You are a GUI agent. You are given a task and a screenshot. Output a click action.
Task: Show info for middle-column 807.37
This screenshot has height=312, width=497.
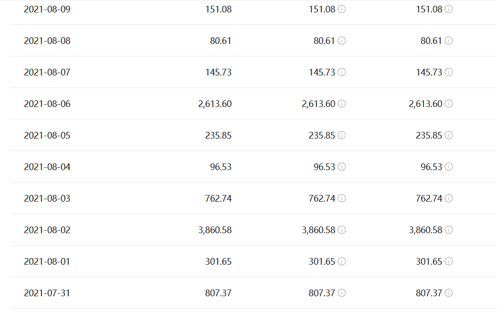click(341, 293)
